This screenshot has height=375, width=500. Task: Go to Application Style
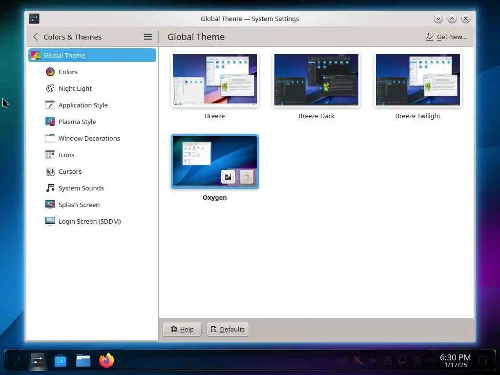pos(92,105)
